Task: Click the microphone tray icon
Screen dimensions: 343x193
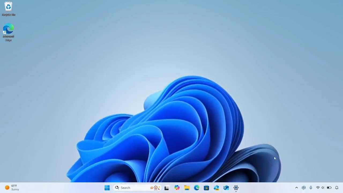Action: pyautogui.click(x=311, y=188)
